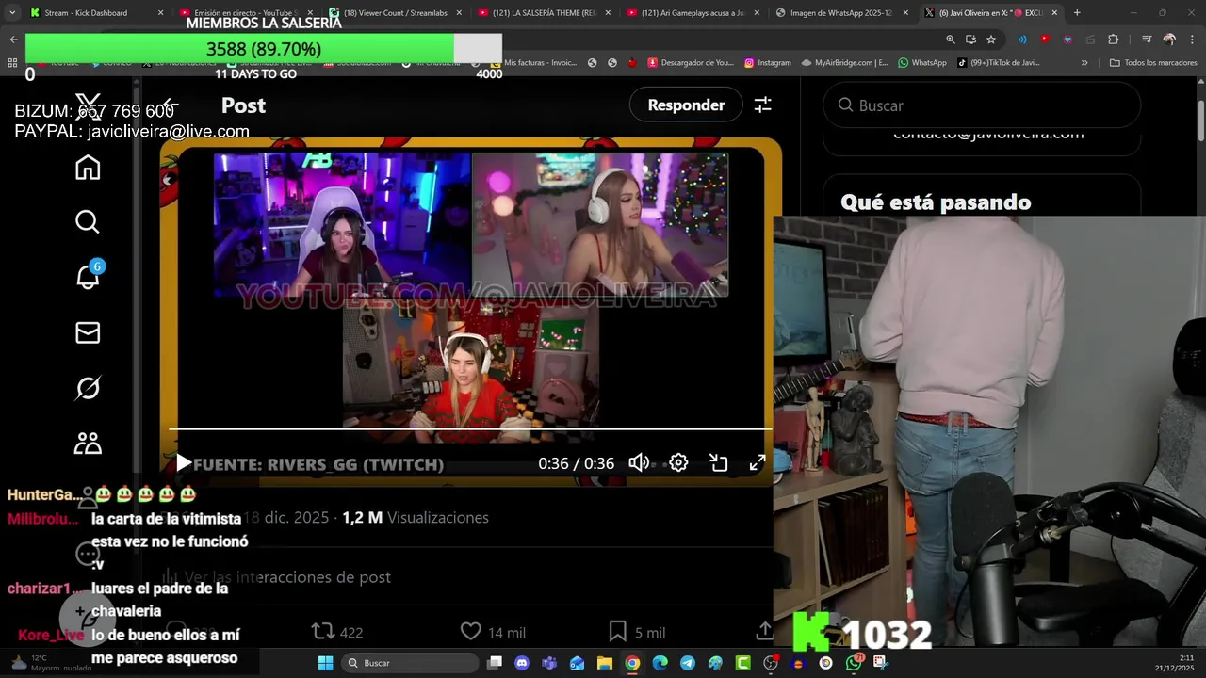Viewport: 1206px width, 678px height.
Task: Open MyAirBridge.com bookmark
Action: point(844,63)
